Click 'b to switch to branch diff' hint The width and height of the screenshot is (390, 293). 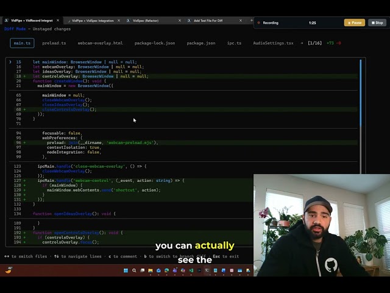pos(175,256)
